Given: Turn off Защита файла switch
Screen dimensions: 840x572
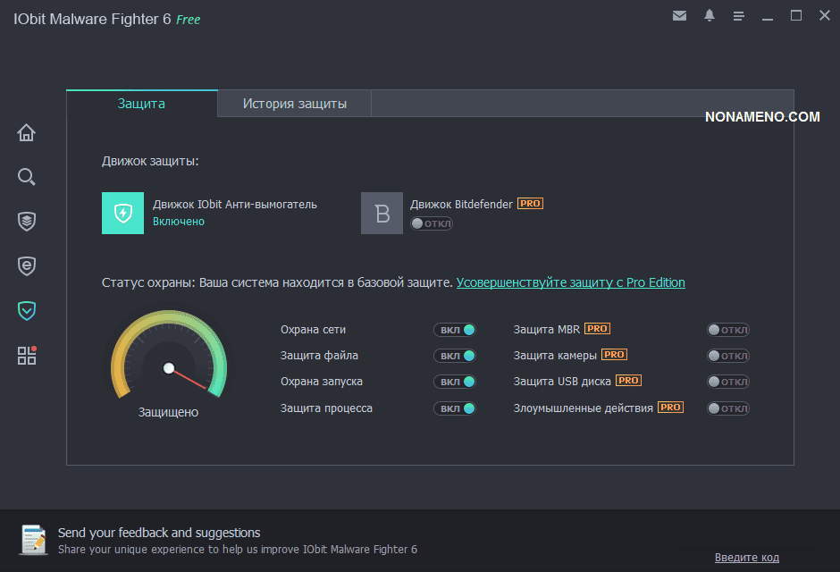Looking at the screenshot, I should pyautogui.click(x=455, y=356).
